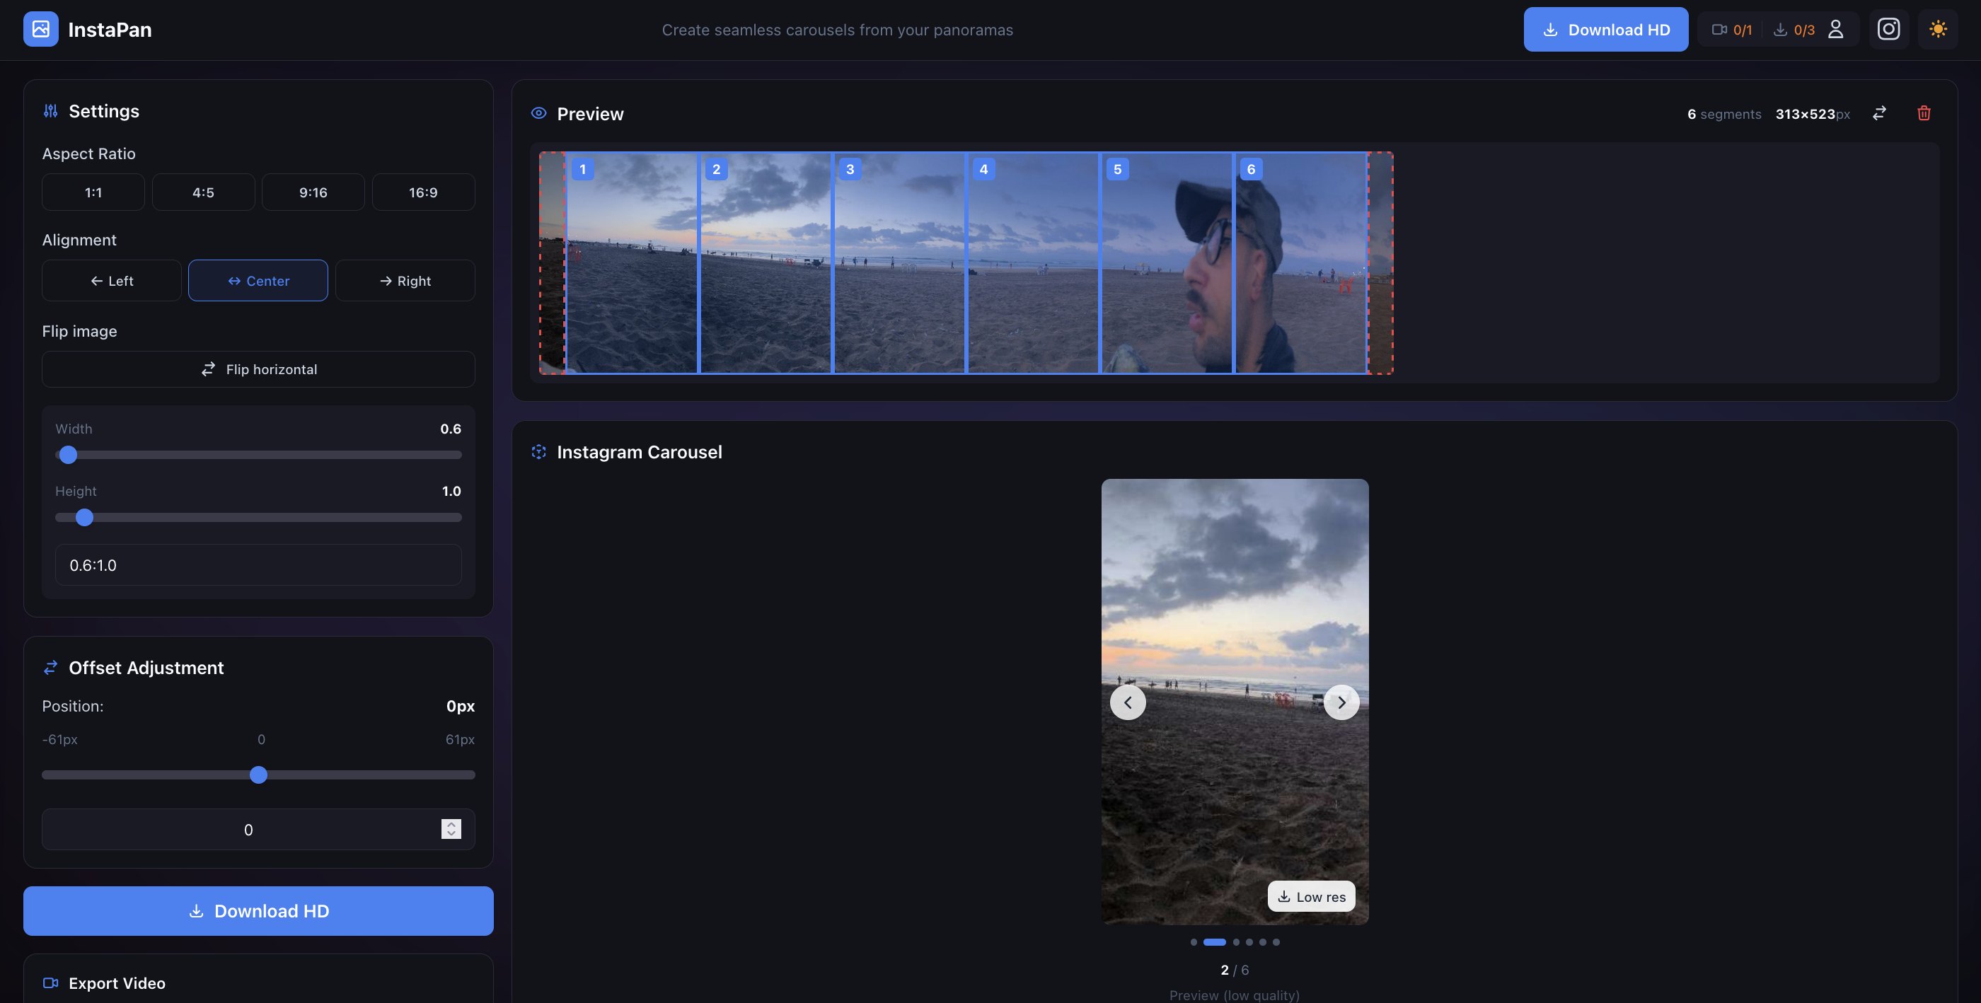Open carousel slide 3 via pagination dot

tap(1236, 941)
